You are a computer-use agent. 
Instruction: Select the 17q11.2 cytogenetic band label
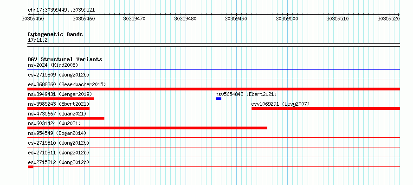[x=38, y=40]
